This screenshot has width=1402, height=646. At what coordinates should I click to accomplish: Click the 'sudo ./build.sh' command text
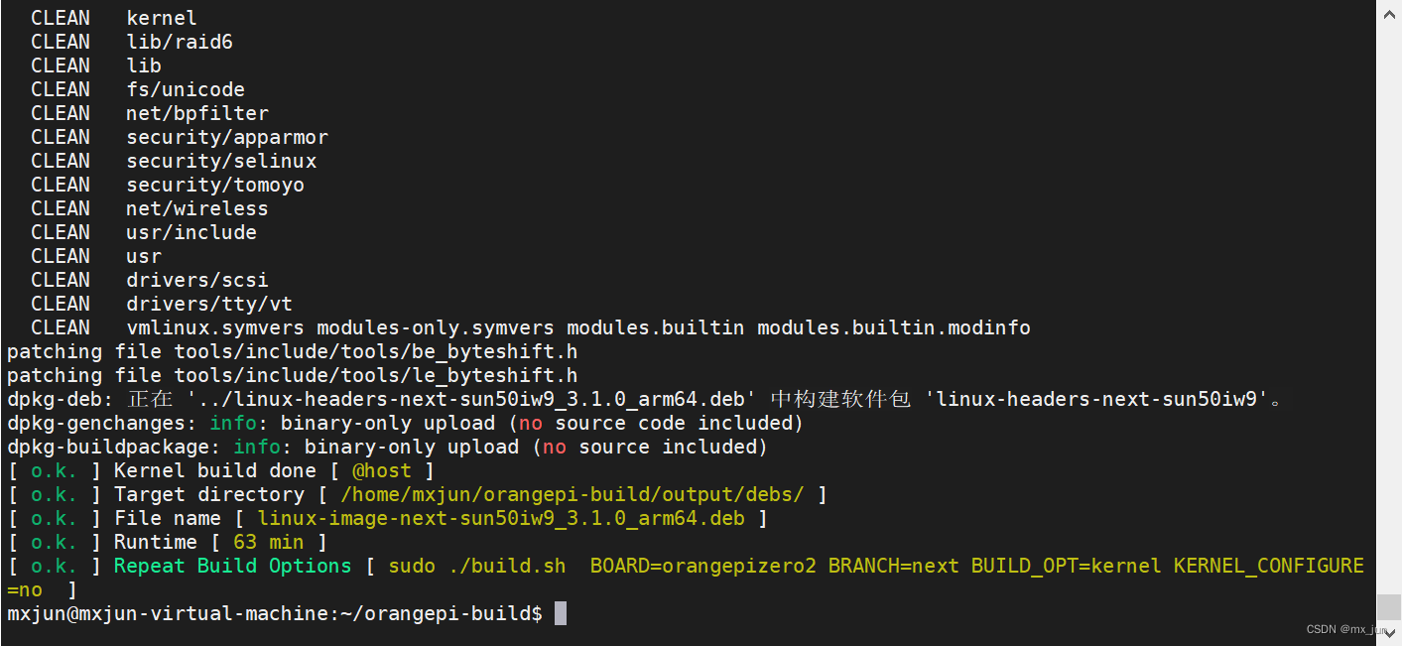coord(476,566)
